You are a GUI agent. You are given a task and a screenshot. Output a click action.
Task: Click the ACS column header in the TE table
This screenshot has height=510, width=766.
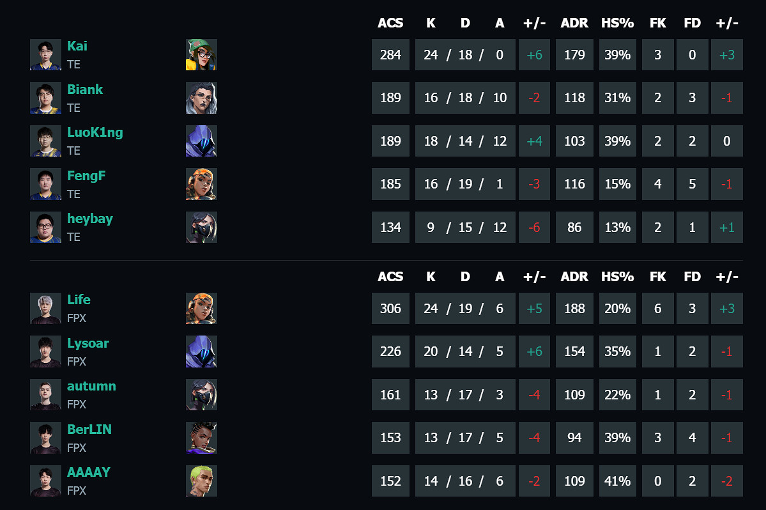click(x=390, y=23)
